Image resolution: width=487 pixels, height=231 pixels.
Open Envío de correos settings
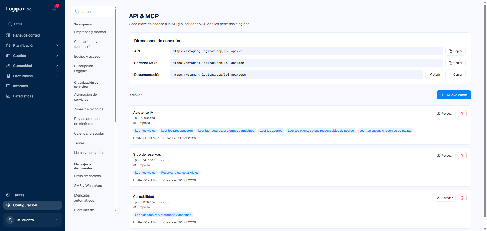87,176
